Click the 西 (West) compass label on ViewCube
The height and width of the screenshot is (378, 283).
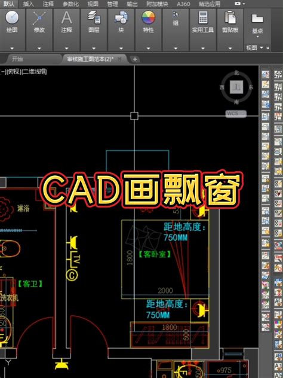coord(222,87)
